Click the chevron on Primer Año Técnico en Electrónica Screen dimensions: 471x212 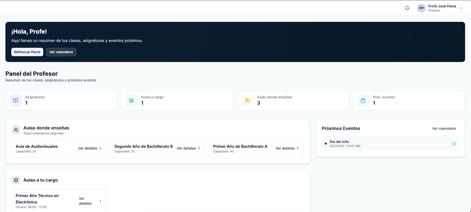click(100, 201)
